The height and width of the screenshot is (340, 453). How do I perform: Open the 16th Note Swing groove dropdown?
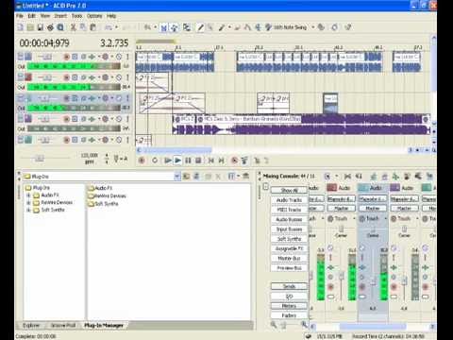click(x=313, y=27)
